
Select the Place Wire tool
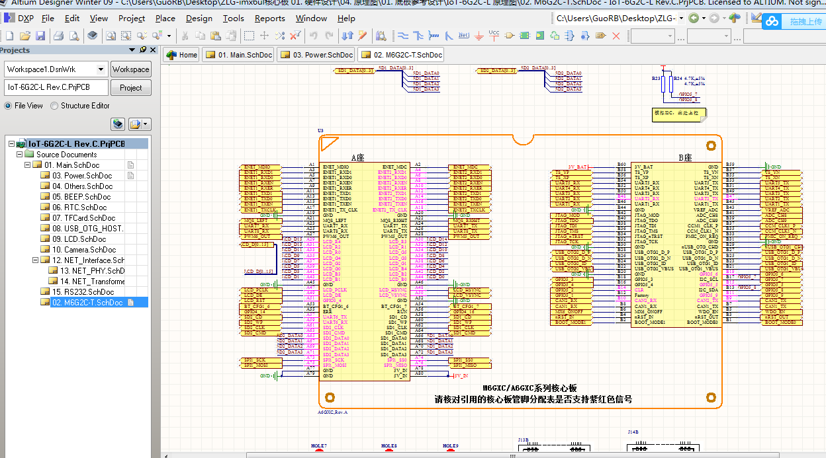click(x=402, y=35)
